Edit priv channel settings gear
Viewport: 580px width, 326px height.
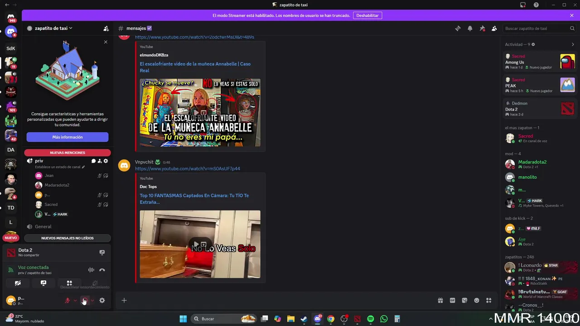click(x=106, y=161)
